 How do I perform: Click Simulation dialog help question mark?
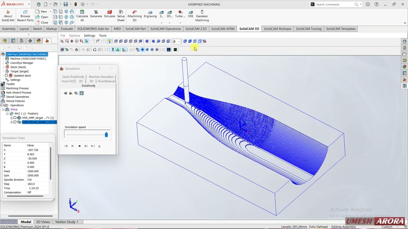click(99, 68)
